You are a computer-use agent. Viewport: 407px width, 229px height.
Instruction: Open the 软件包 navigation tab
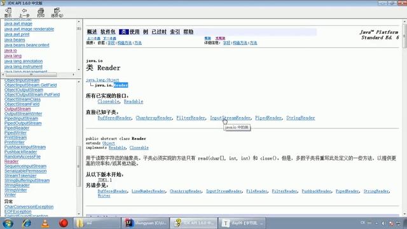[107, 32]
